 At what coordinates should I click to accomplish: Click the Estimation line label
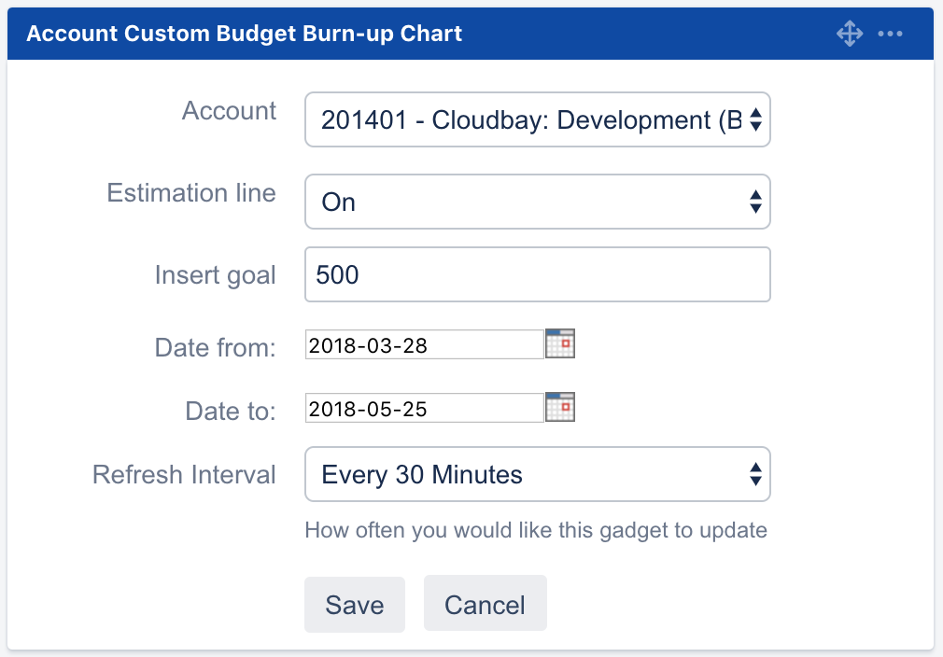191,193
